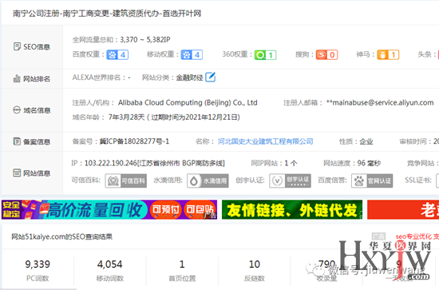Image resolution: width=439 pixels, height=290 pixels.
Task: Click the 百度信誉 官网认证 badge
Action: (372, 181)
